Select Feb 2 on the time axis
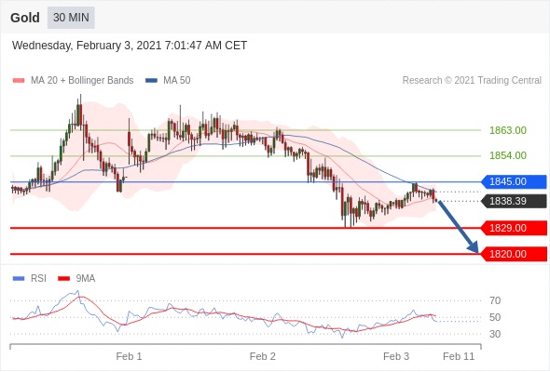This screenshot has height=372, width=550. (262, 356)
